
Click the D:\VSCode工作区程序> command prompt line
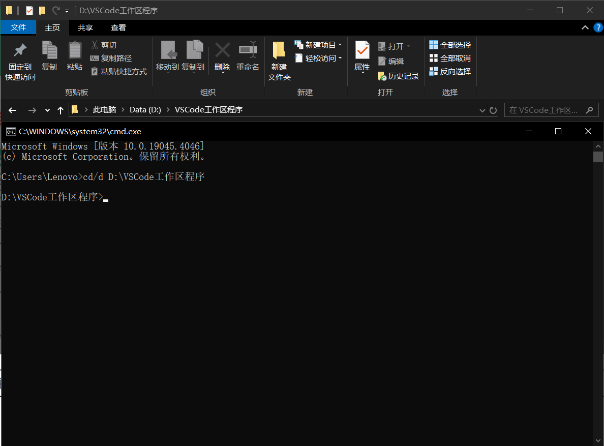click(x=55, y=197)
